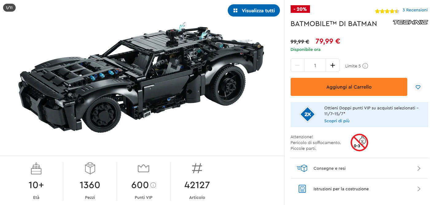
Task: Expand the Consegne e resi section
Action: click(359, 168)
